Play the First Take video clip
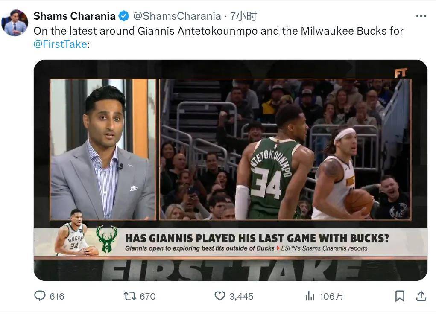 click(231, 170)
